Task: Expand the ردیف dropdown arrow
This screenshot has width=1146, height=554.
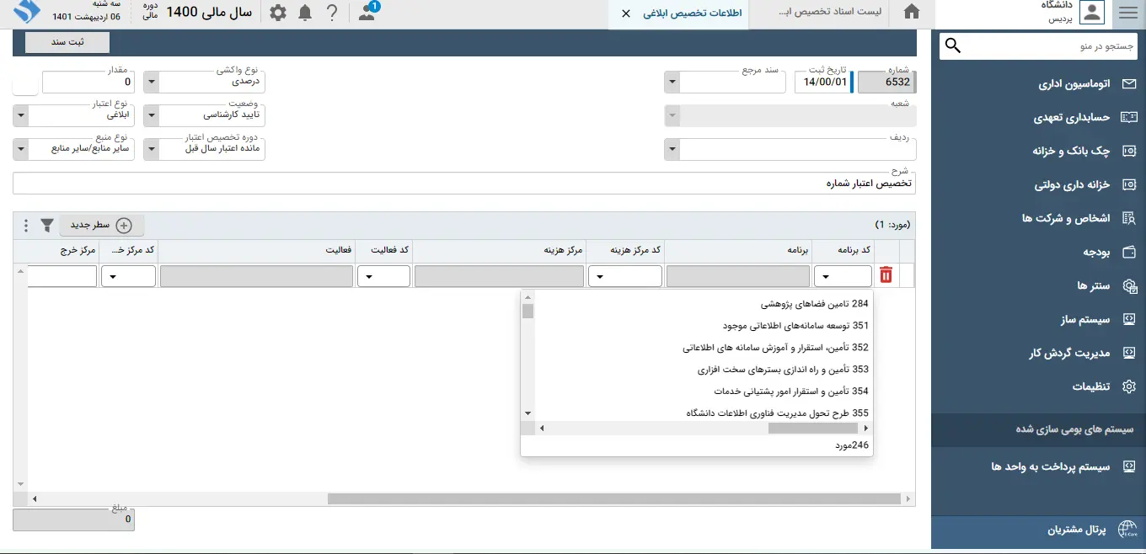Action: [x=672, y=150]
